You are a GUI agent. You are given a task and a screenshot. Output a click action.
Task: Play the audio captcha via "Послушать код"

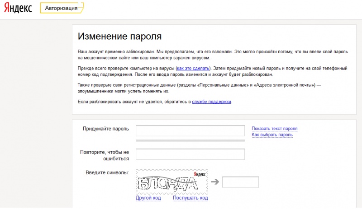tap(190, 198)
